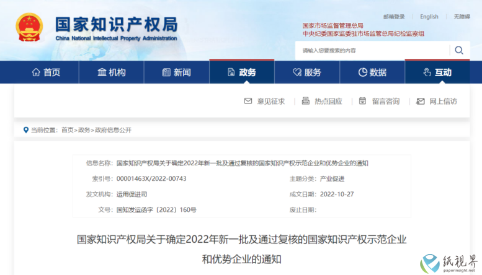
Task: Open the 邮箱登录 link
Action: click(x=394, y=17)
